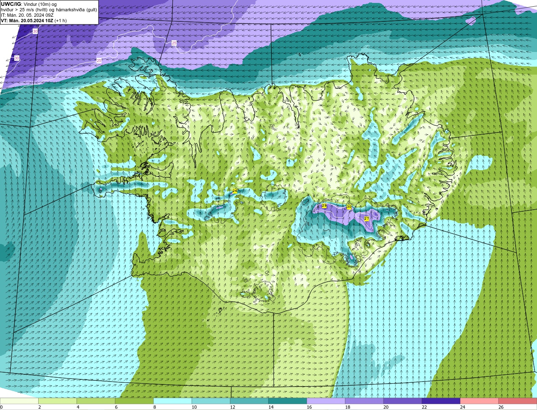Click the 22–24 m/s dark indigo legend swatch

(x=441, y=401)
